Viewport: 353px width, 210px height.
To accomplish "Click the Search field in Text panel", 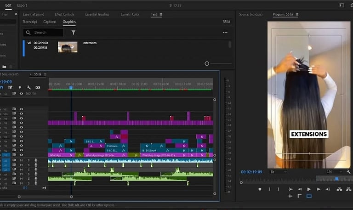I will (x=44, y=33).
